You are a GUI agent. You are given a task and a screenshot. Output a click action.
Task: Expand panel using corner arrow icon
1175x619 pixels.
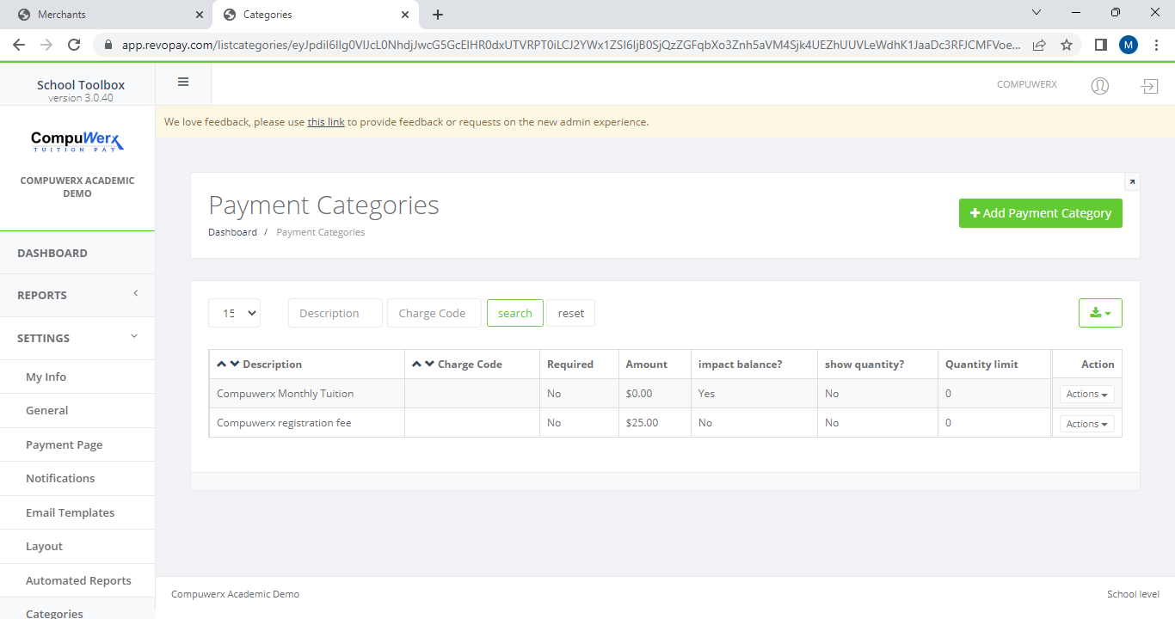point(1132,181)
